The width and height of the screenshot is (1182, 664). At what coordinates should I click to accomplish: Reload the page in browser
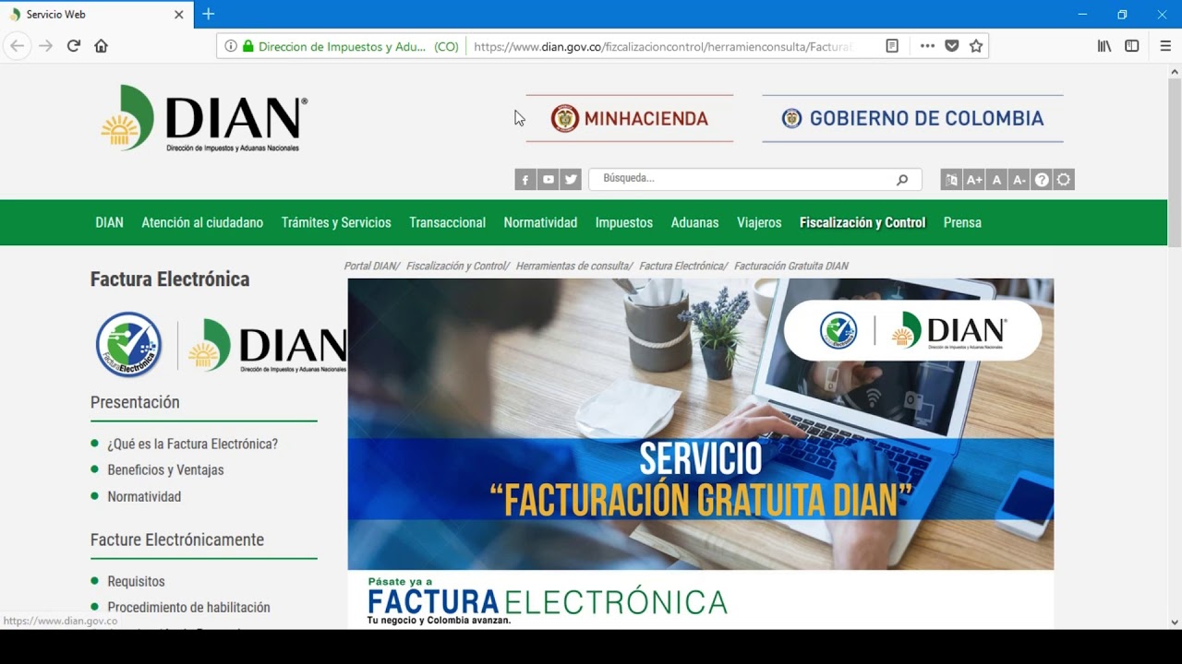(74, 46)
